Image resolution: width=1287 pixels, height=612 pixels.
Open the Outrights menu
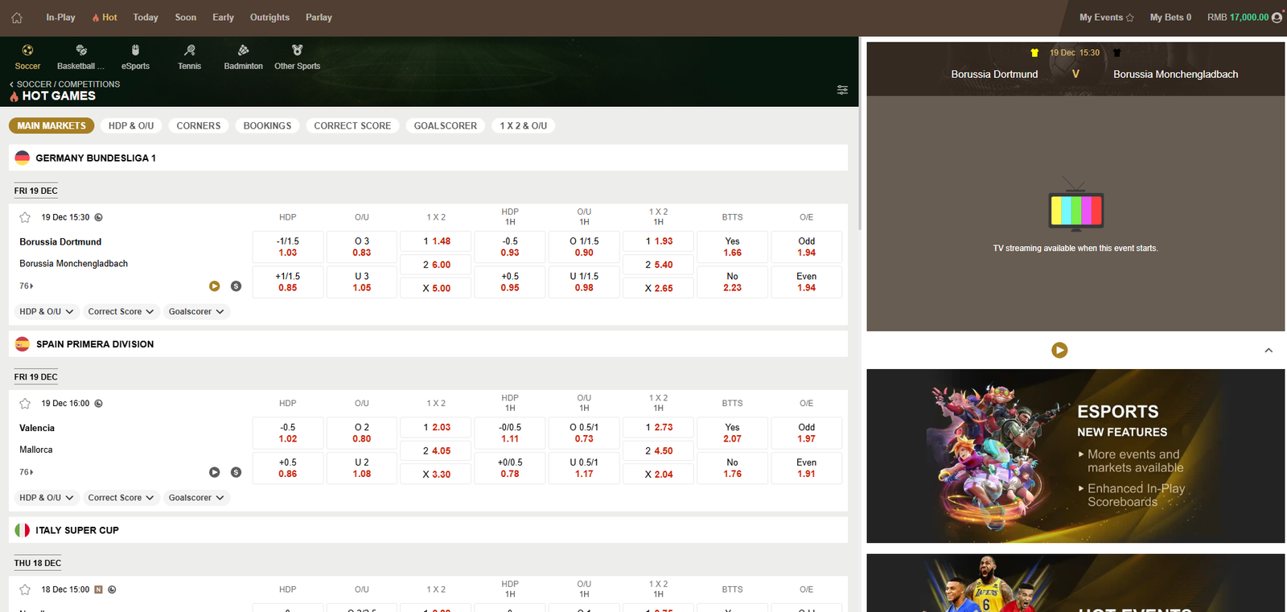[269, 17]
